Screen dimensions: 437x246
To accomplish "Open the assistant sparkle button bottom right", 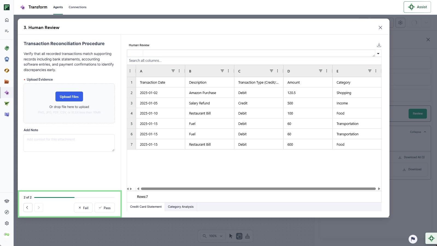I will 431,238.
